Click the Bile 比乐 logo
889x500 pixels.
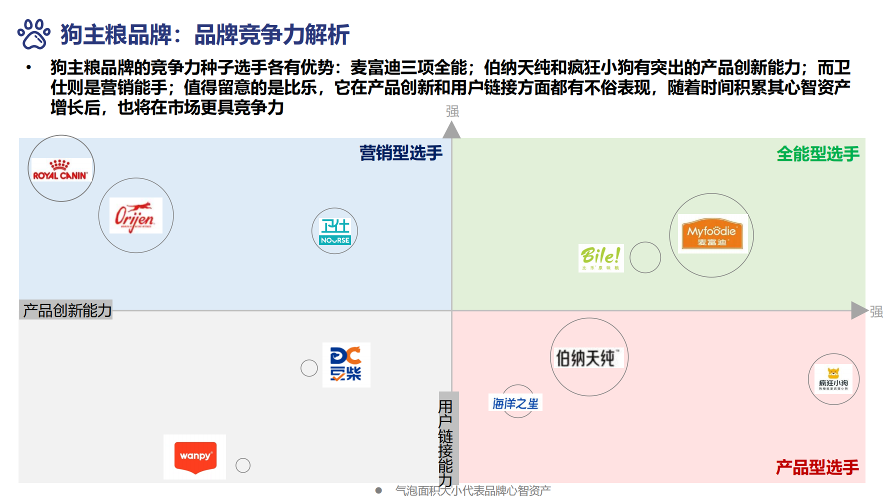point(601,258)
